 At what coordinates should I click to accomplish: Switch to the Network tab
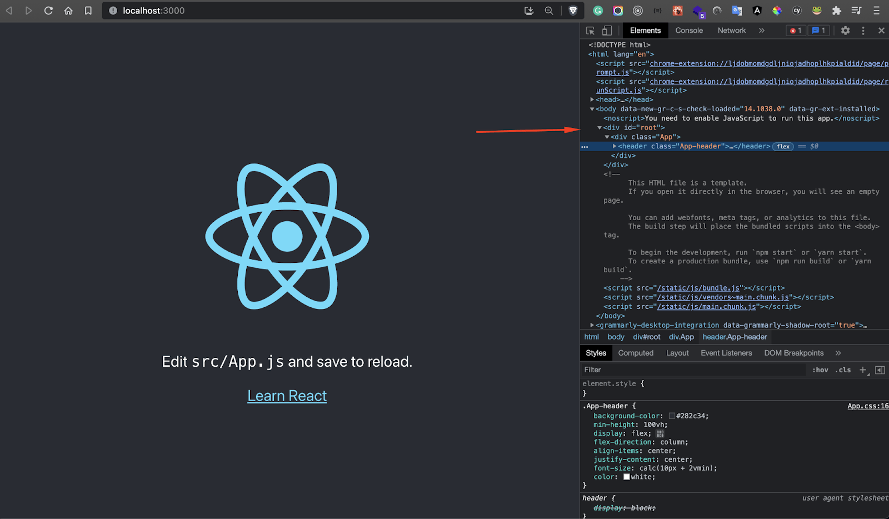click(731, 31)
